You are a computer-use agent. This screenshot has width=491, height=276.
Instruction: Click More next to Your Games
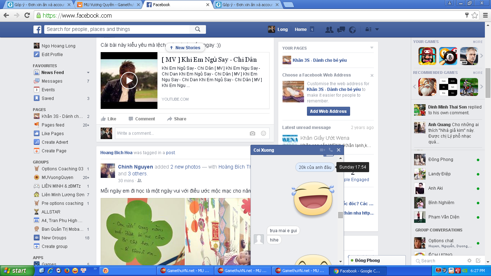coord(478,42)
